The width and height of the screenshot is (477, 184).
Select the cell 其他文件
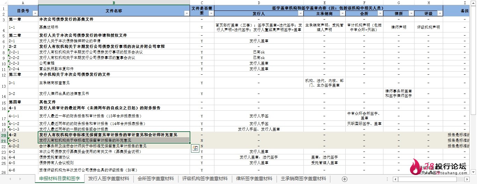[x=114, y=102]
